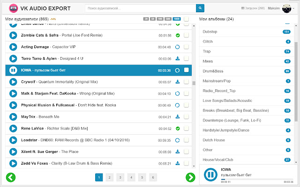Show 20 tracks per page

coord(146,19)
